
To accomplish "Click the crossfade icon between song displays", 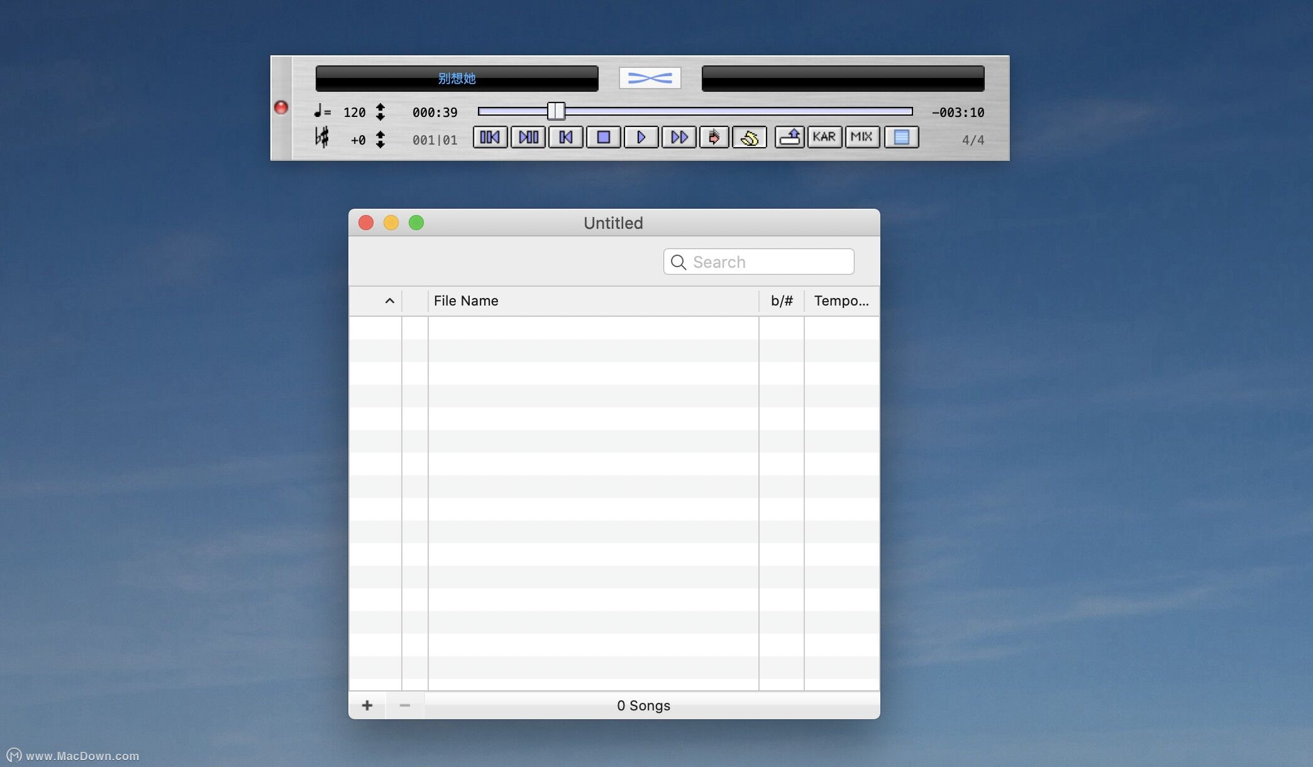I will click(650, 77).
